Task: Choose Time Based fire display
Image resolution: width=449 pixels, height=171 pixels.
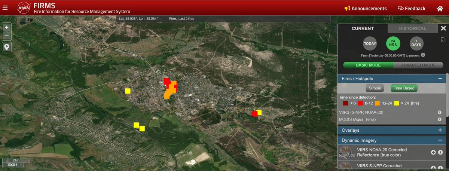Action: 404,88
